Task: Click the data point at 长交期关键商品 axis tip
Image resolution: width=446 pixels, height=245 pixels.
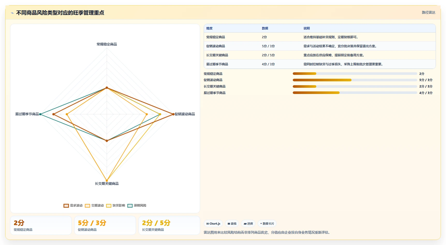Action: (107, 180)
